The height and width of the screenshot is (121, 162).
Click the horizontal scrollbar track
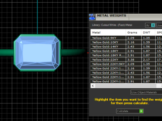point(126,86)
